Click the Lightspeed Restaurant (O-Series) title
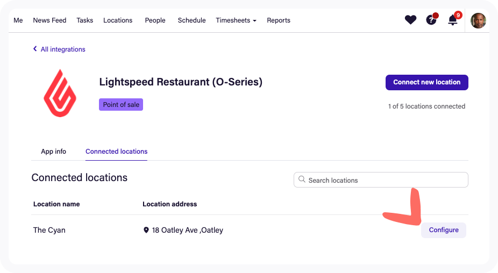This screenshot has height=273, width=498. point(181,82)
